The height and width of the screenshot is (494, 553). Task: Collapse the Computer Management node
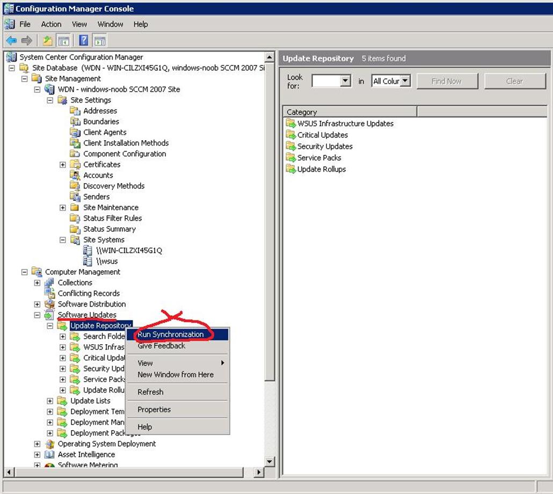pos(24,272)
